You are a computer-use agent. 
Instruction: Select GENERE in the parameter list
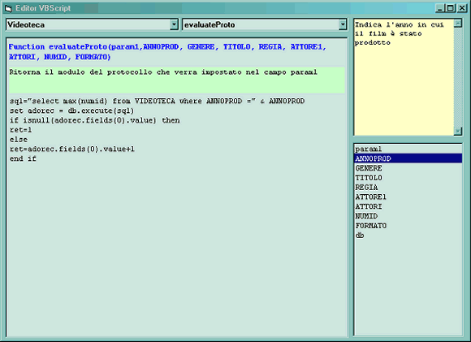click(408, 168)
